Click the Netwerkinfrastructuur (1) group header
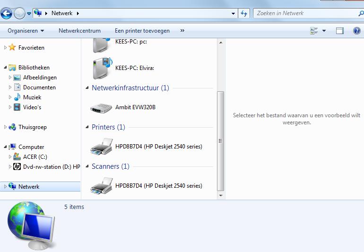 [130, 88]
